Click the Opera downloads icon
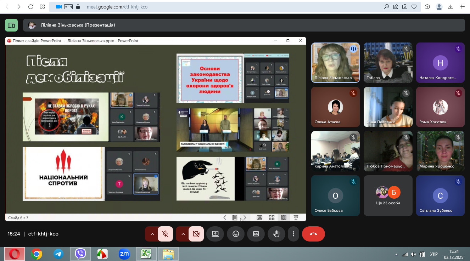Viewport: 470px width, 261px height. point(451,7)
